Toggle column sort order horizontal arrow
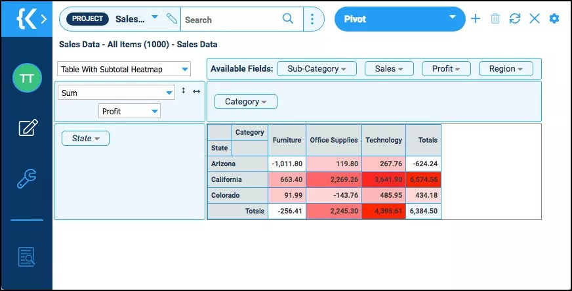This screenshot has width=572, height=291. point(197,91)
